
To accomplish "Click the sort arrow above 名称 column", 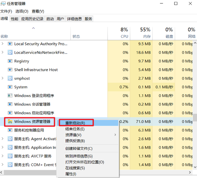I will 34,28.
